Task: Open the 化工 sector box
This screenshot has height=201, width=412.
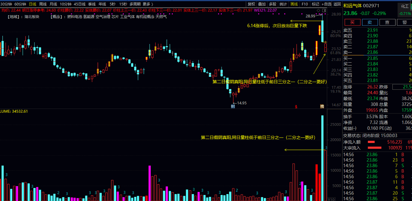Action: coord(405,10)
